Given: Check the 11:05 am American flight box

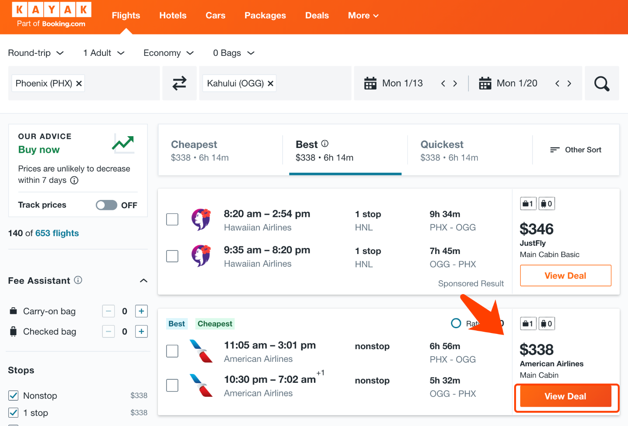Looking at the screenshot, I should click(172, 351).
